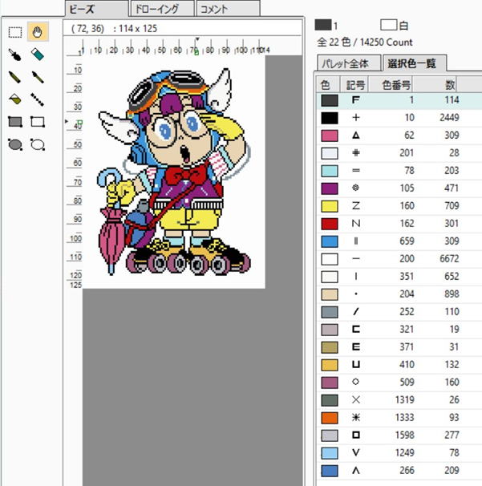
Task: Click the 全 22 色 / 14250 Count summary
Action: pos(365,43)
